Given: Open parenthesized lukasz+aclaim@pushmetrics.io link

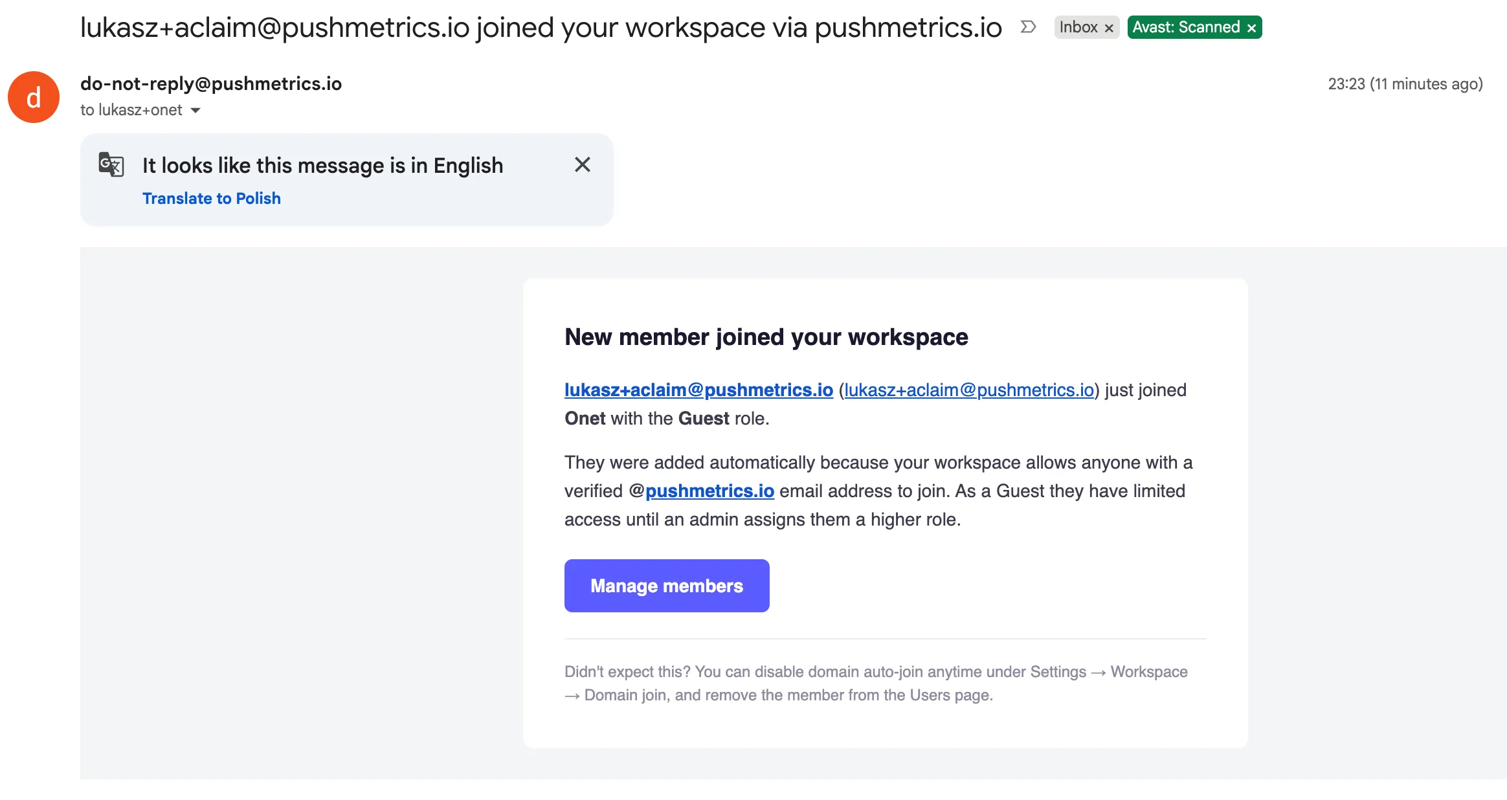Looking at the screenshot, I should click(x=969, y=390).
